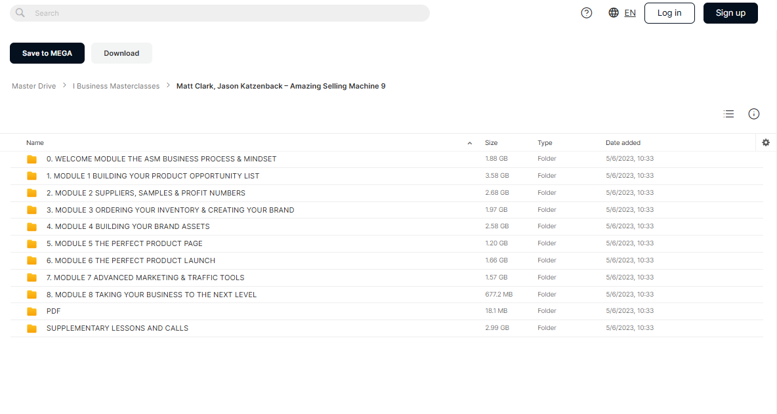Select SUPPLEMENTARY LESSONS AND CALLS folder
Viewport: 777px width, 414px height.
point(117,328)
